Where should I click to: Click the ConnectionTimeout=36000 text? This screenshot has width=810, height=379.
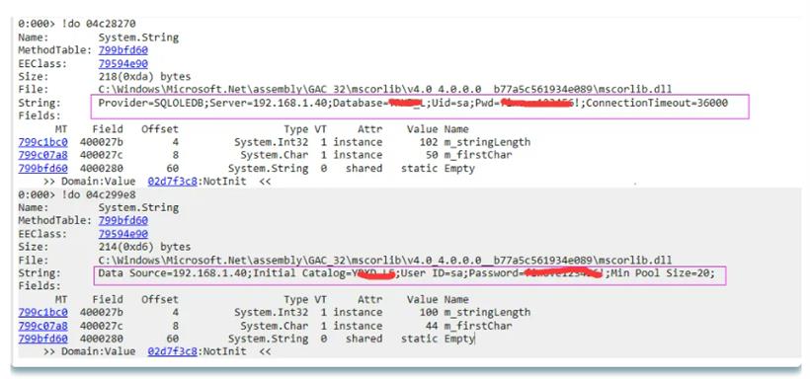(657, 103)
